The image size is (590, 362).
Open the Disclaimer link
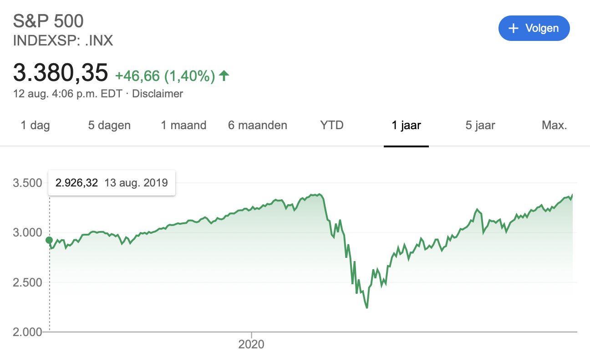click(x=157, y=94)
